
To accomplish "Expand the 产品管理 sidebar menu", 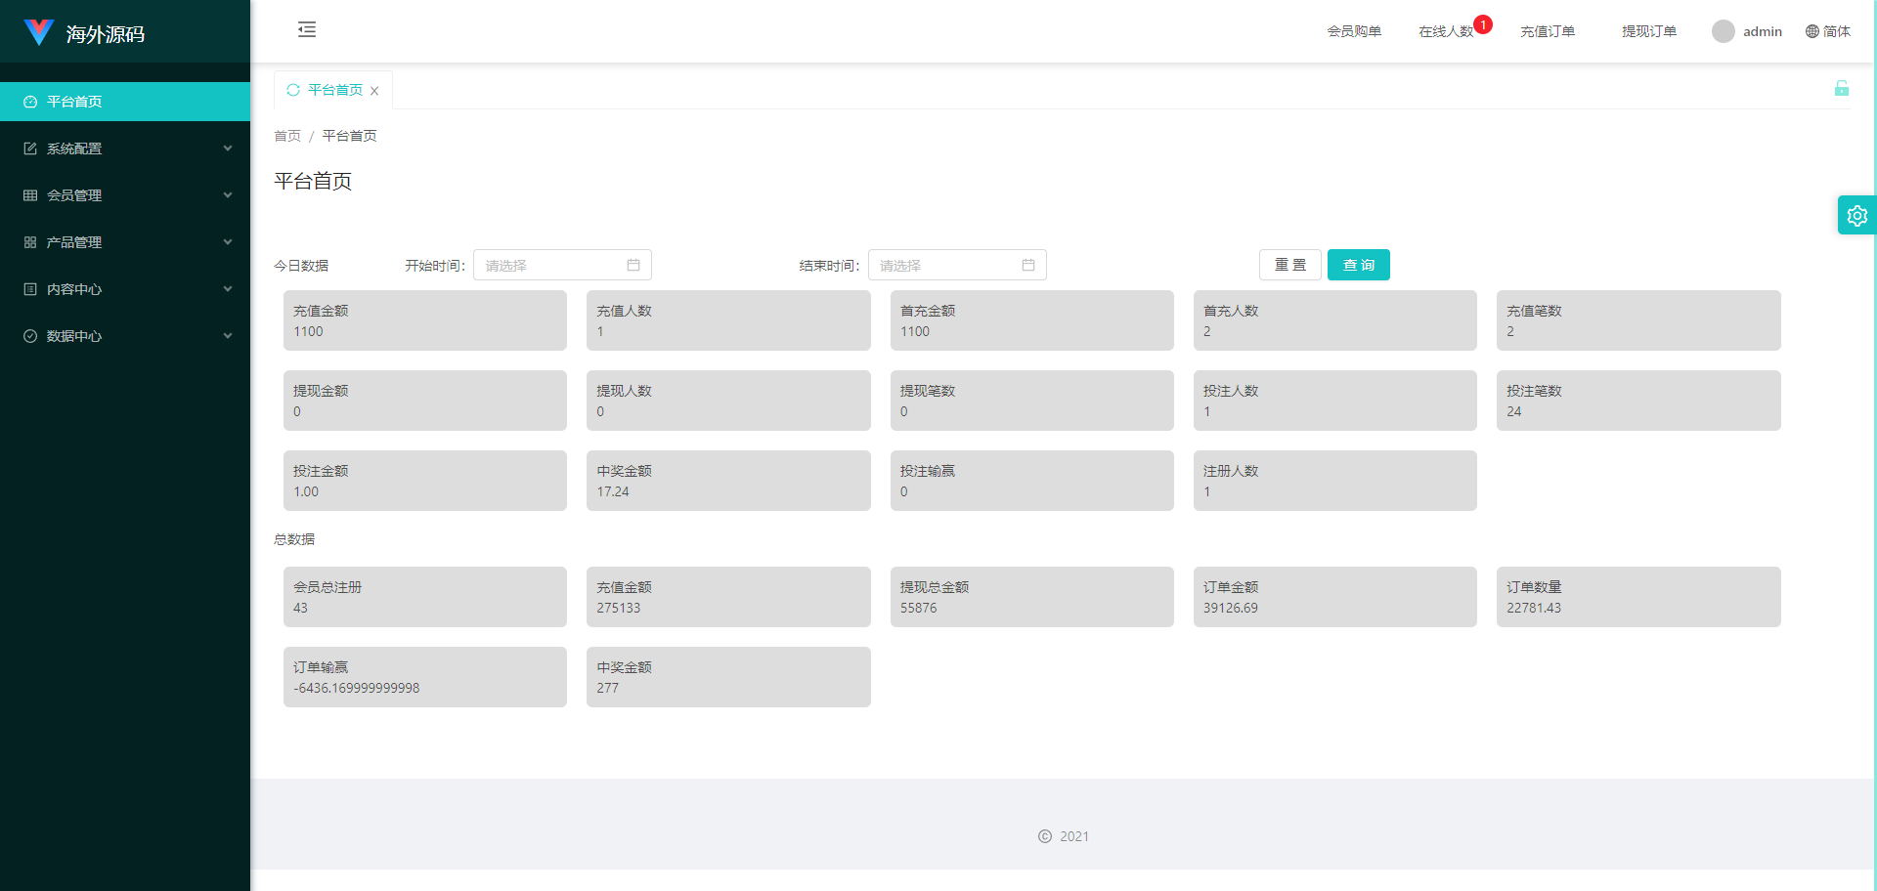I will tap(125, 242).
